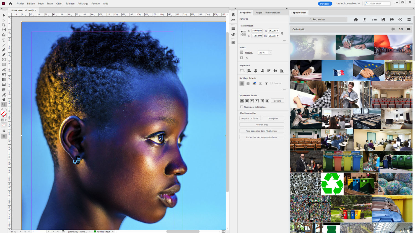Select the Gap tool
415x233 pixels.
pos(4,30)
